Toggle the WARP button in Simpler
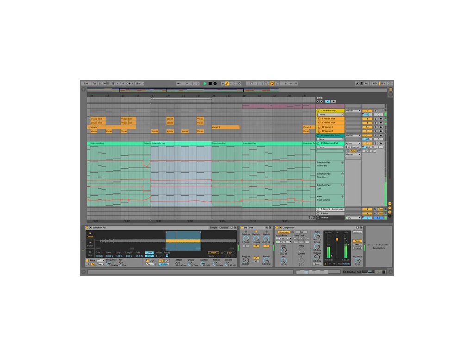The image size is (474, 355). (214, 253)
